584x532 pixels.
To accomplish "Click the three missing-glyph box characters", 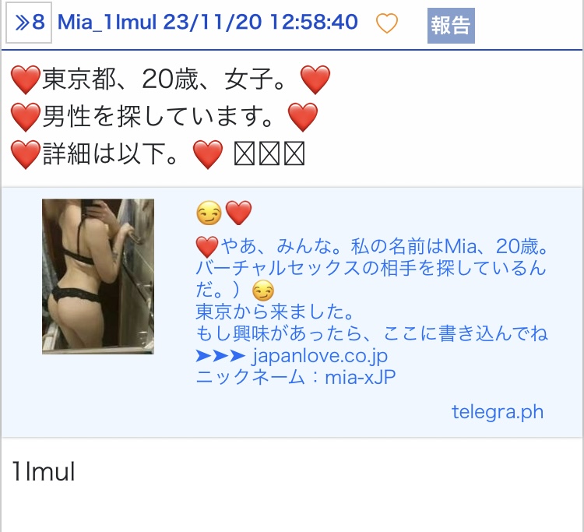I will pyautogui.click(x=269, y=153).
